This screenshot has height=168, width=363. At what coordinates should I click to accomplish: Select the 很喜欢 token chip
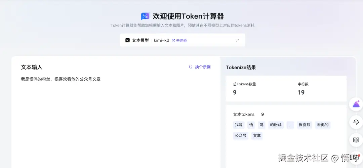click(x=305, y=125)
